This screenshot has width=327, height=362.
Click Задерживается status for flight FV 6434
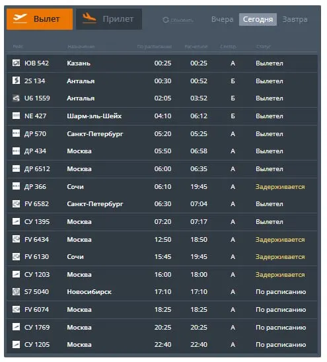pos(280,240)
